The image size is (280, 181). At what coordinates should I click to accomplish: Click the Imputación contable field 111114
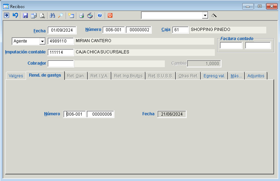click(61, 52)
